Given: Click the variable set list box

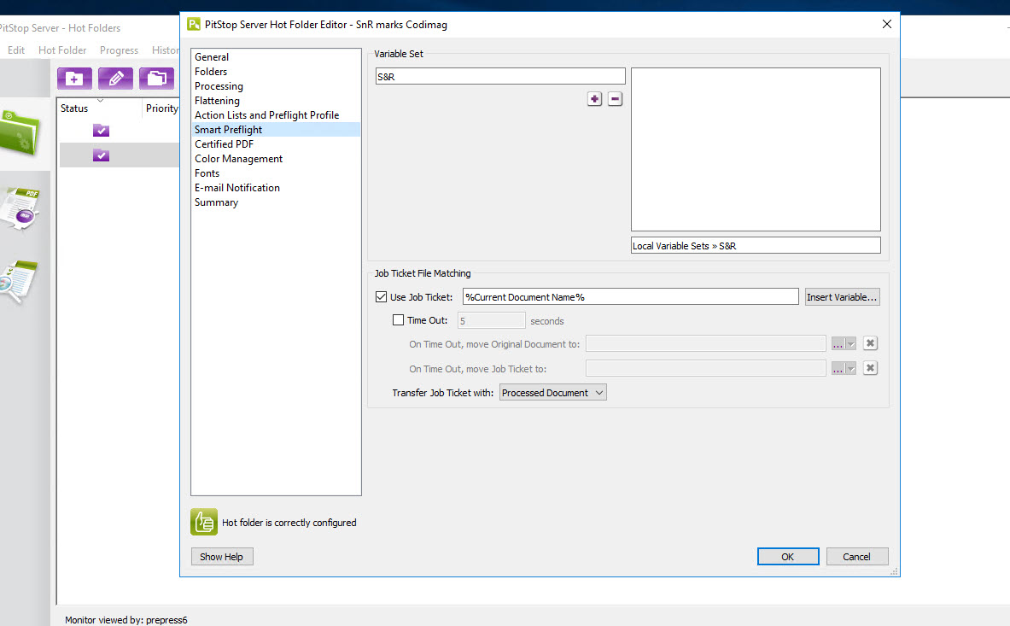Looking at the screenshot, I should coord(756,149).
